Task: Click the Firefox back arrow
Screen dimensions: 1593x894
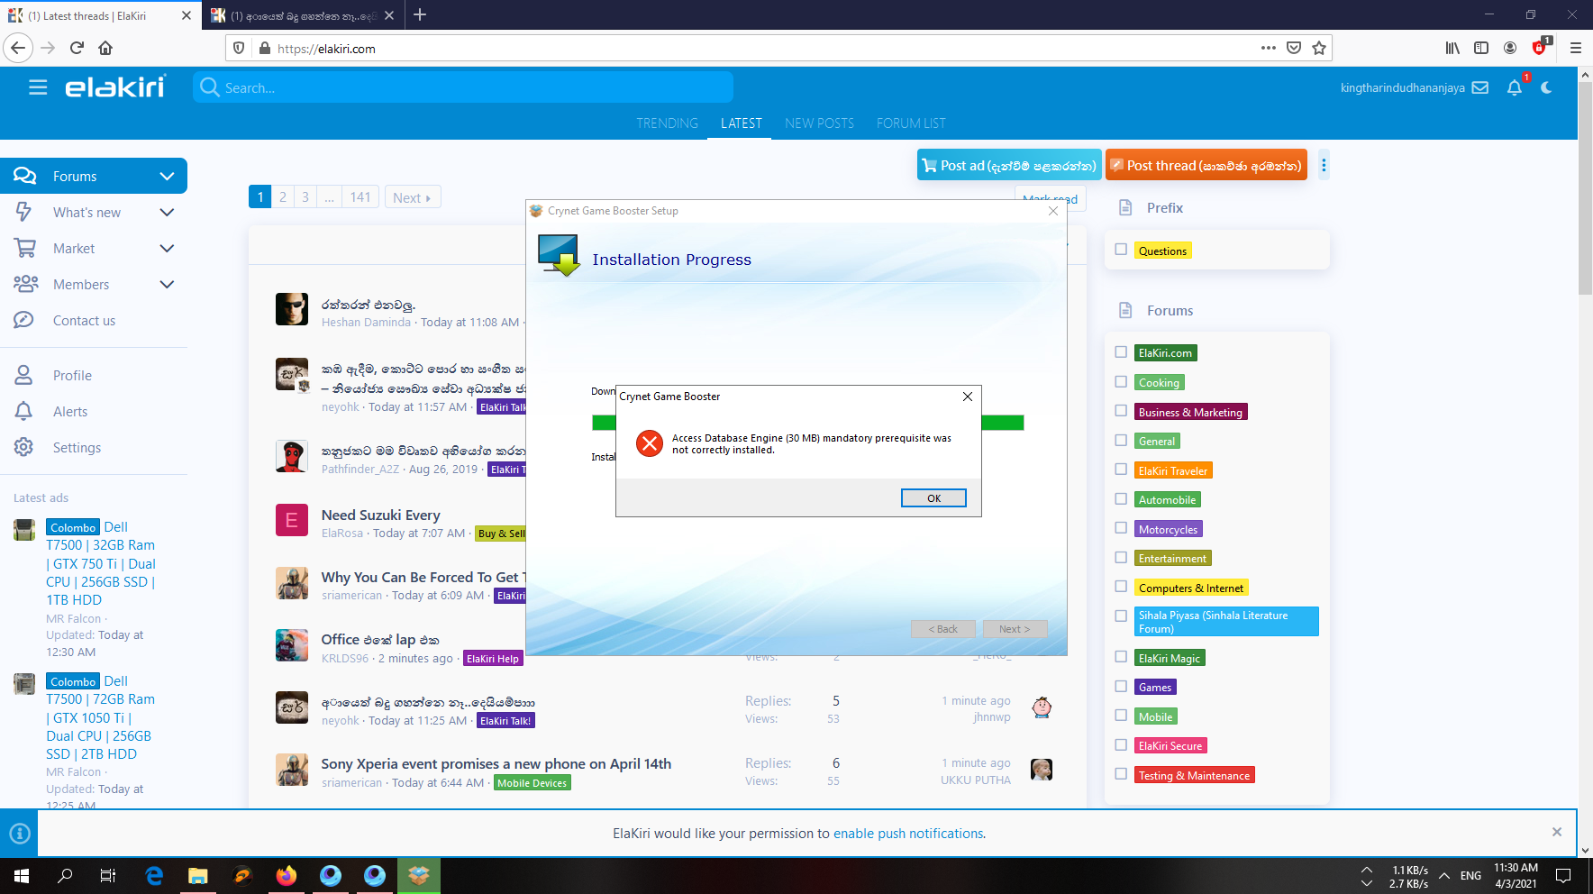Action: tap(18, 48)
